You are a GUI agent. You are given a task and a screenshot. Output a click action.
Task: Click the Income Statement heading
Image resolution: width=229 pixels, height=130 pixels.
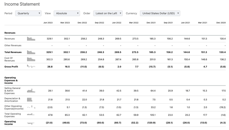[x=22, y=4]
